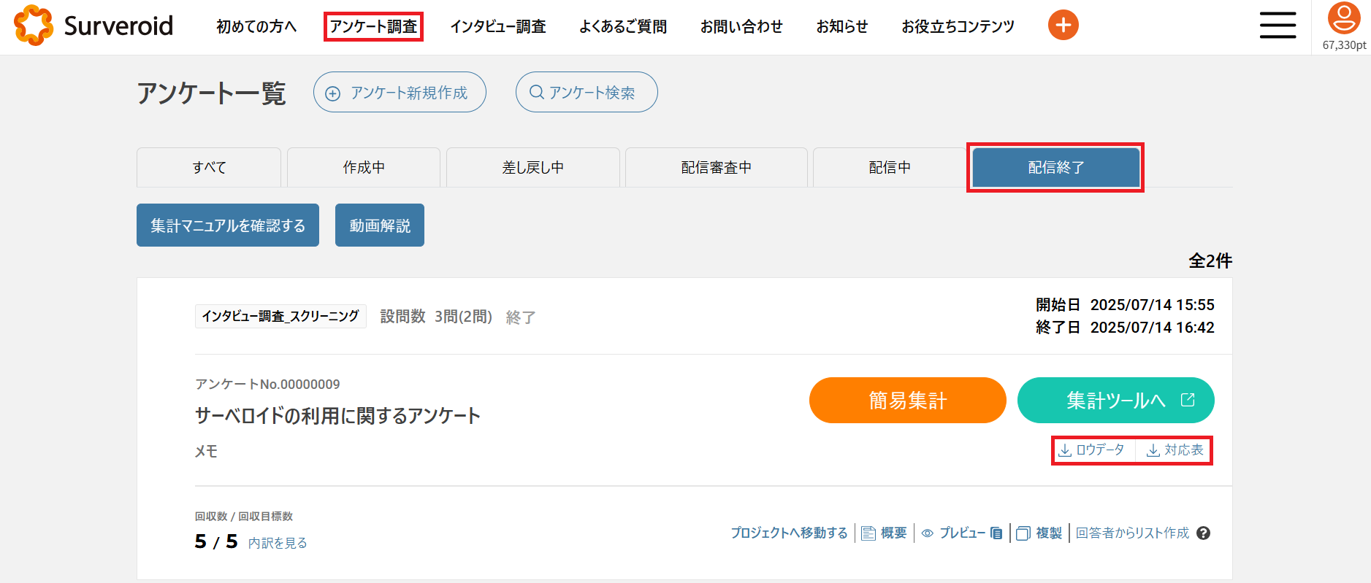Open アンケート調査 in the top menu

(373, 27)
